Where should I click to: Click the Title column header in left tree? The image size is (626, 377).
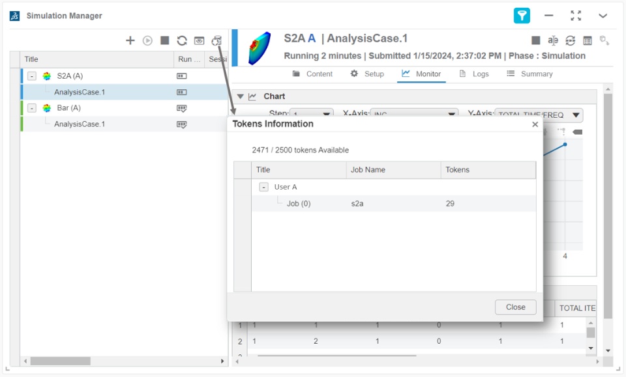click(97, 59)
